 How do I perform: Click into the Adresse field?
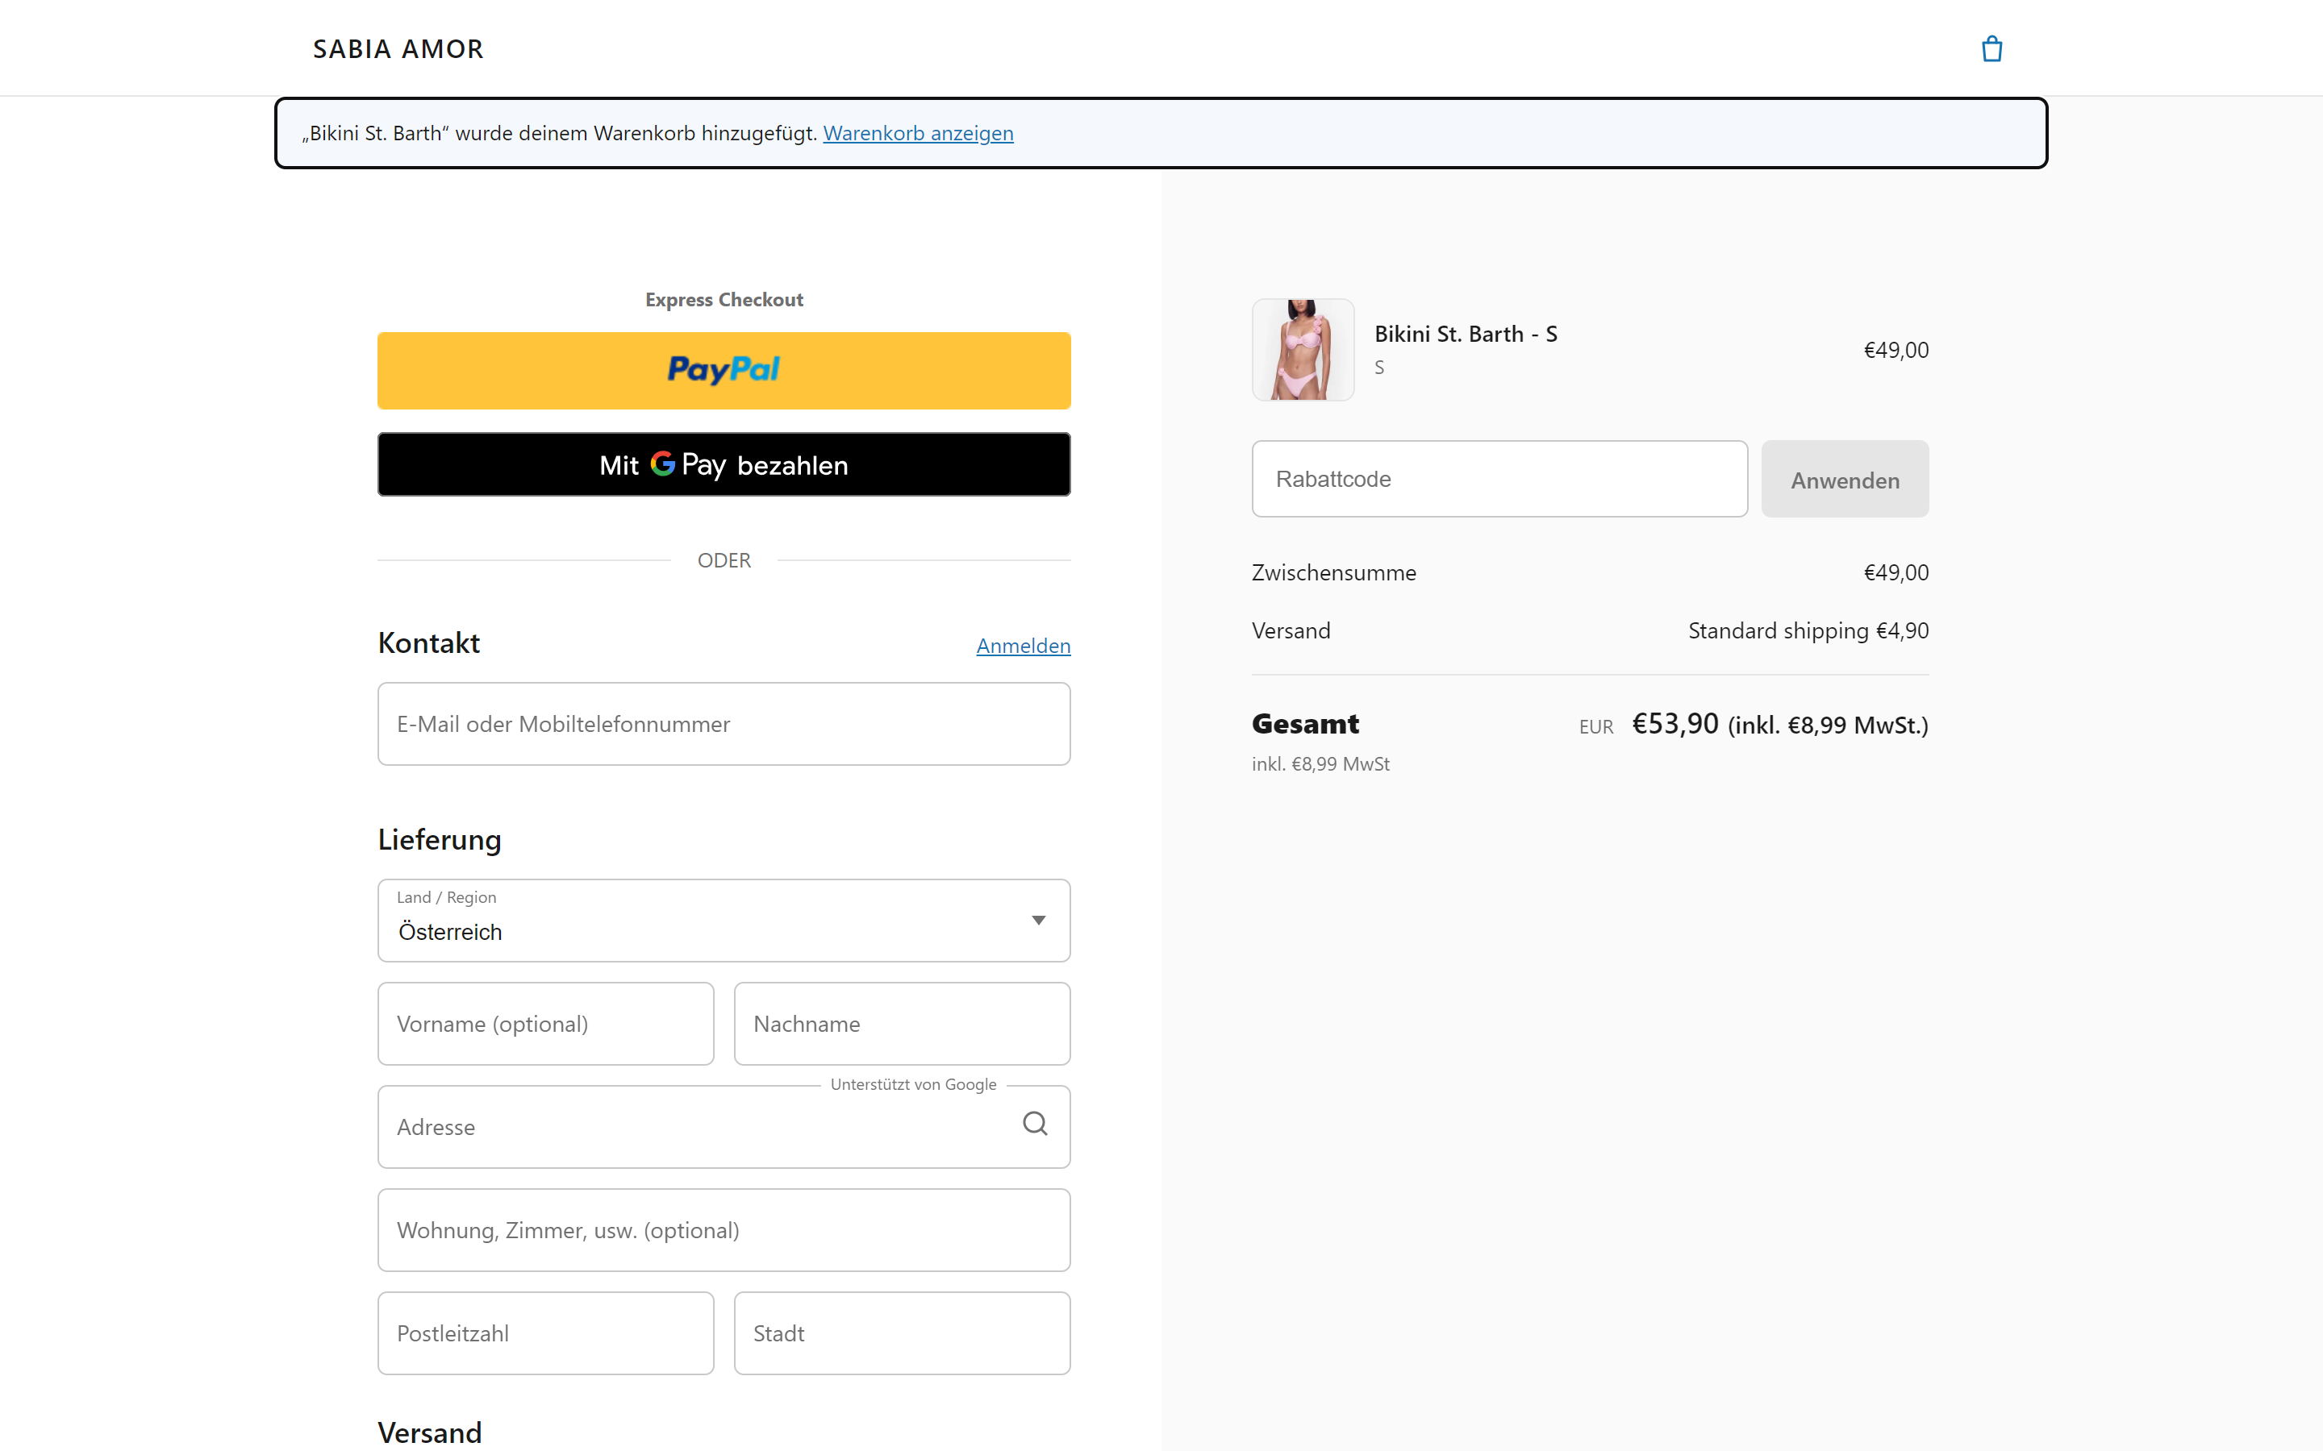point(724,1127)
